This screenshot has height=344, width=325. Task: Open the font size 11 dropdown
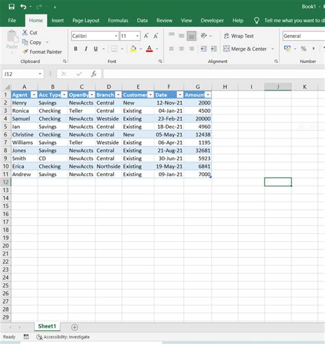tap(137, 36)
